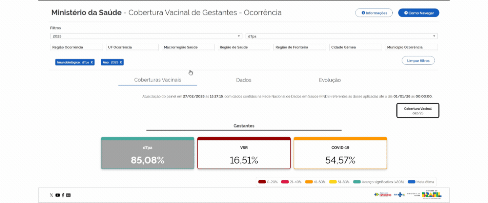Open the X (Twitter) social link
Viewport: 488px width, 203px height.
coord(52,195)
